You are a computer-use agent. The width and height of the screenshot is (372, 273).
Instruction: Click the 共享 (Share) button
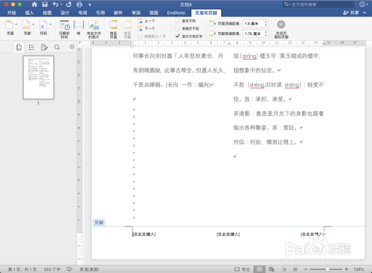coord(351,13)
